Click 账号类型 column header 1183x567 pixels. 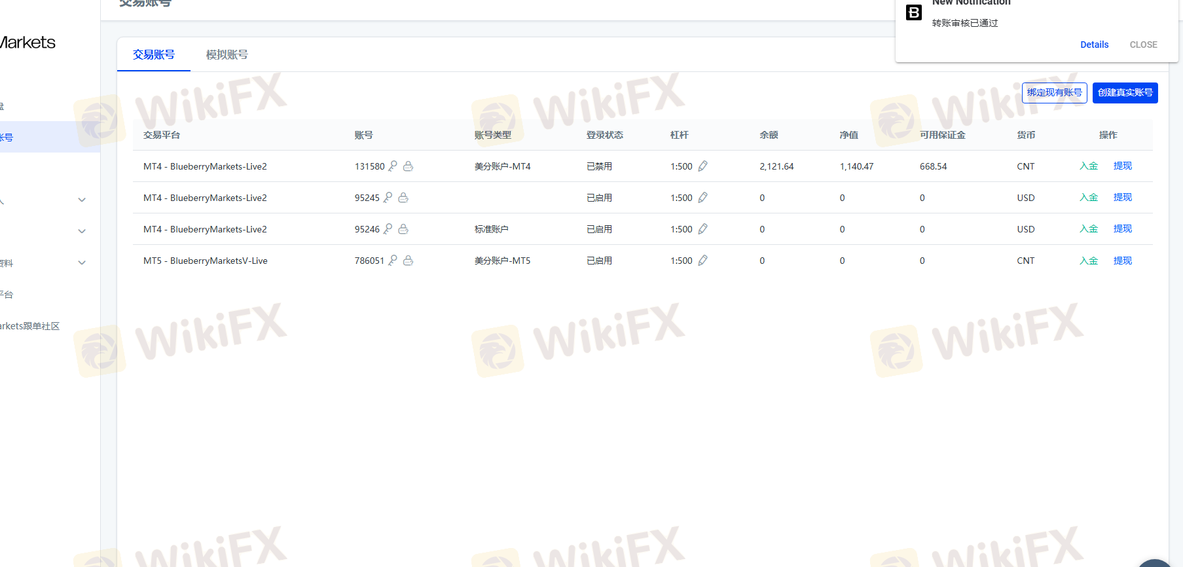coord(492,135)
